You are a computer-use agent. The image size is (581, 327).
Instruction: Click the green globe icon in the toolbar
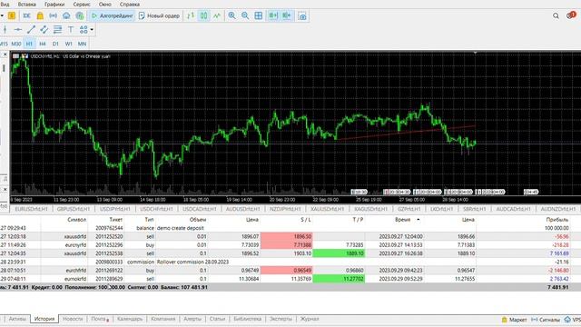[x=79, y=15]
